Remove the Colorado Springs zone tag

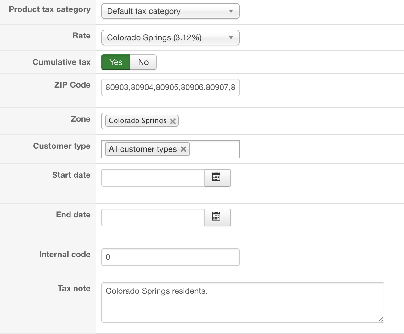coord(173,121)
